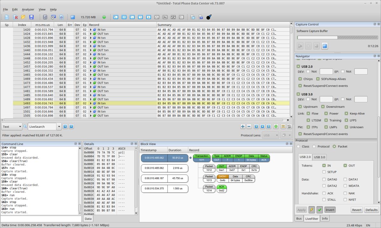The image size is (381, 228).
Task: Click the blue minus collapse-all icon
Action: pyautogui.click(x=249, y=127)
